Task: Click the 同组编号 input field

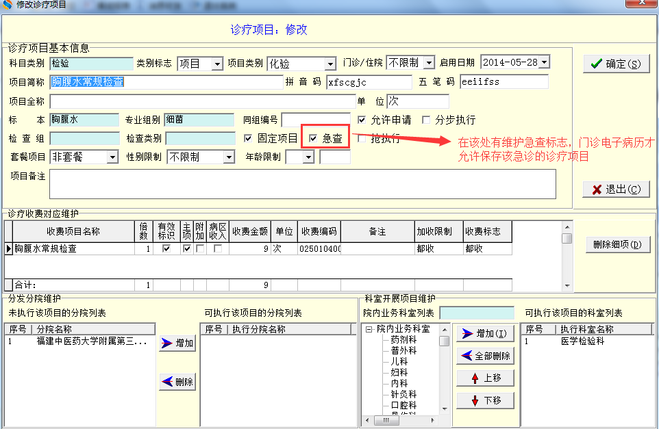Action: 316,120
